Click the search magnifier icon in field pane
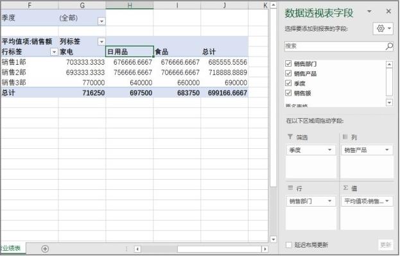The image size is (400, 256). pyautogui.click(x=389, y=46)
